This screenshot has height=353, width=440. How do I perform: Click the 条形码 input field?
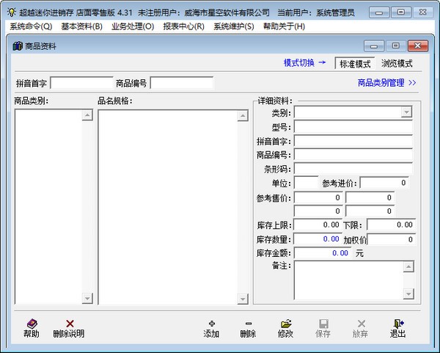[353, 169]
